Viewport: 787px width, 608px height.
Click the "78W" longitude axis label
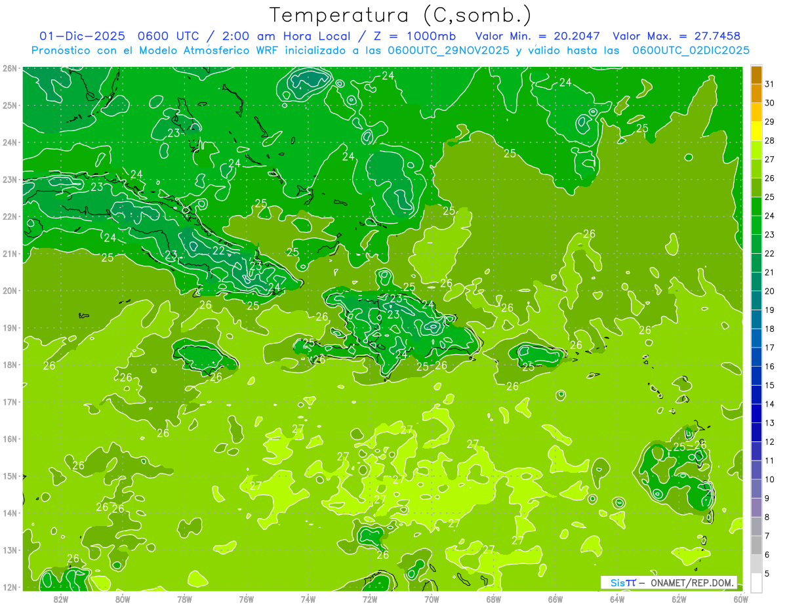tap(184, 599)
